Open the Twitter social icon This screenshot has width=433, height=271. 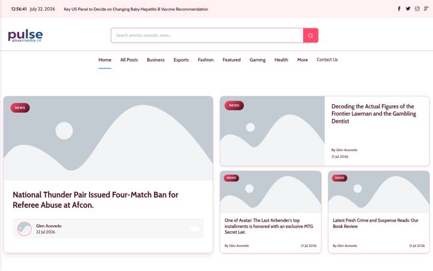(x=408, y=8)
